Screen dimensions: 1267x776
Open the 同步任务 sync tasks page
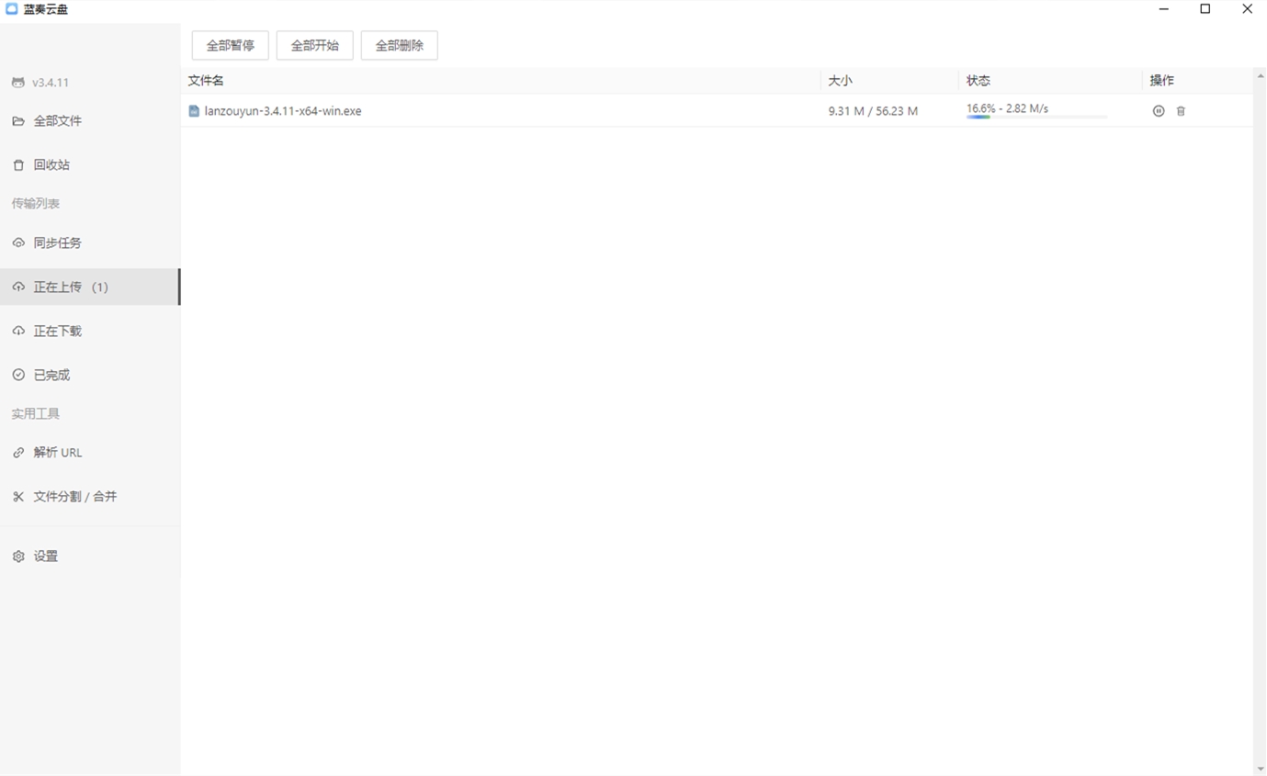click(57, 243)
